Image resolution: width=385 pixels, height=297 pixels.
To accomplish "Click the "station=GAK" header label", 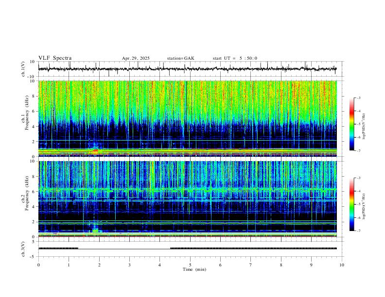I will tap(181, 58).
